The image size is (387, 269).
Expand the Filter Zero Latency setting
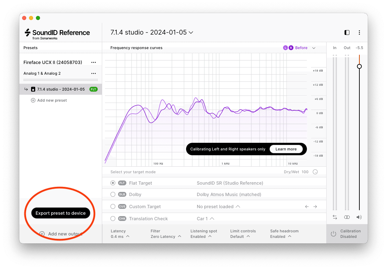pyautogui.click(x=166, y=234)
